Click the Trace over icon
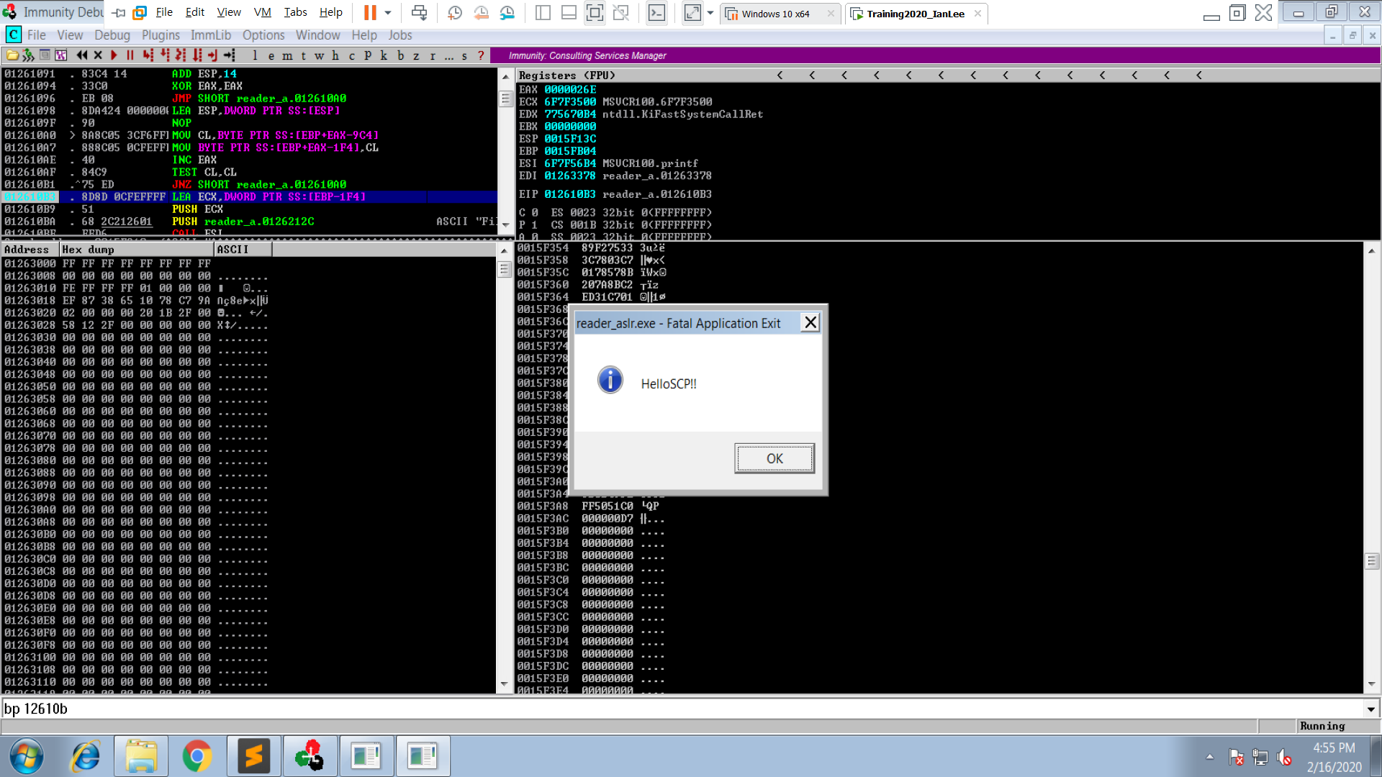 tap(197, 55)
